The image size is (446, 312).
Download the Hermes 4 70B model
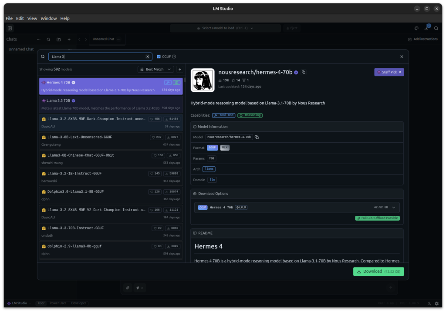point(378,271)
